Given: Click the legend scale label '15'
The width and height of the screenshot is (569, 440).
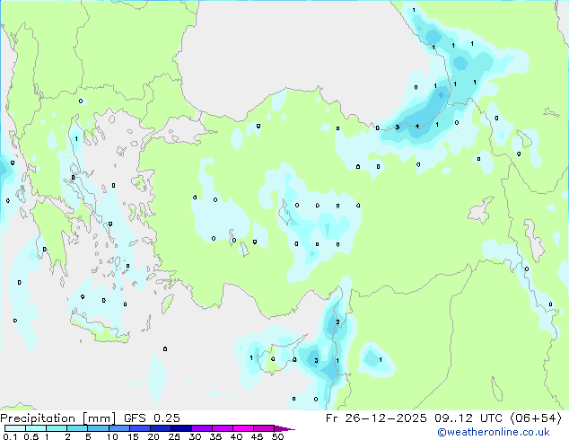Looking at the screenshot, I should pyautogui.click(x=133, y=436).
